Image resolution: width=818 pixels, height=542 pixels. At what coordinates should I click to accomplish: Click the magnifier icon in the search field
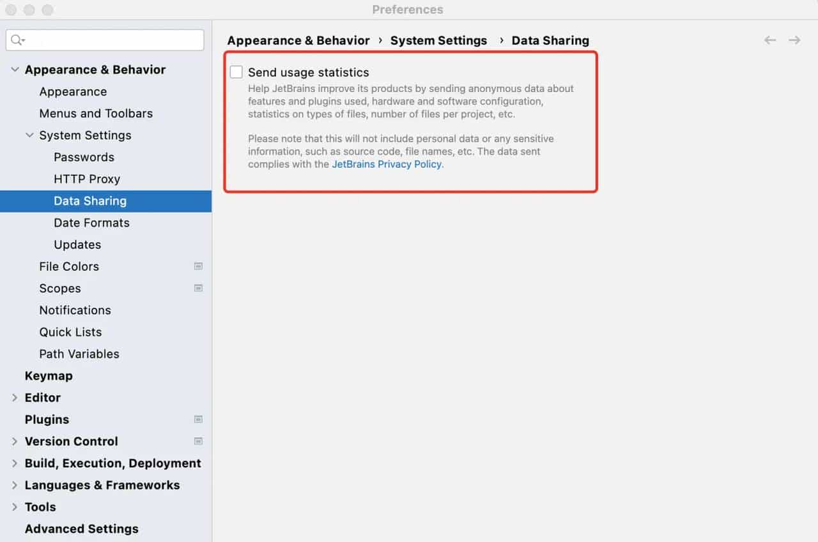[15, 40]
